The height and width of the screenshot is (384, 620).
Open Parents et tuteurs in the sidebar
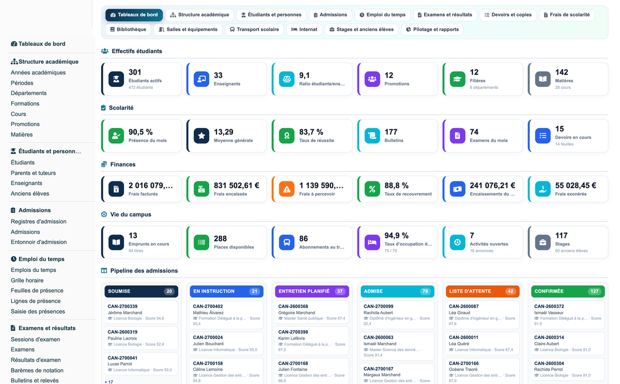click(x=34, y=173)
